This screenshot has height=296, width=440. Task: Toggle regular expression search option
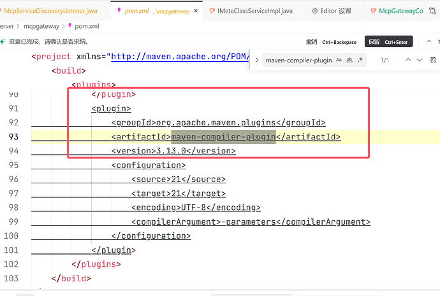click(360, 60)
